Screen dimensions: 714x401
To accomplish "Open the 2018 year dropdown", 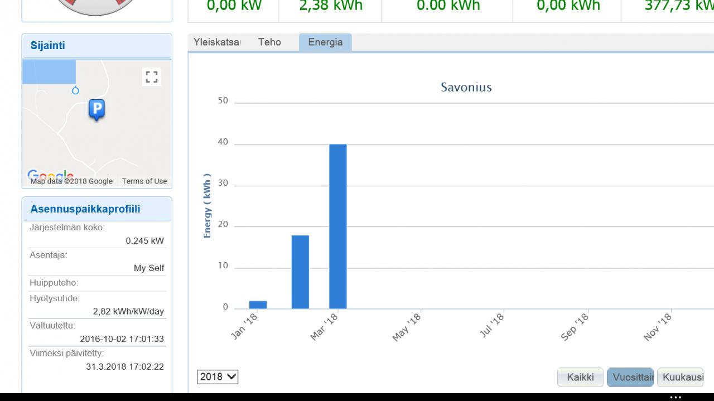I will (218, 376).
